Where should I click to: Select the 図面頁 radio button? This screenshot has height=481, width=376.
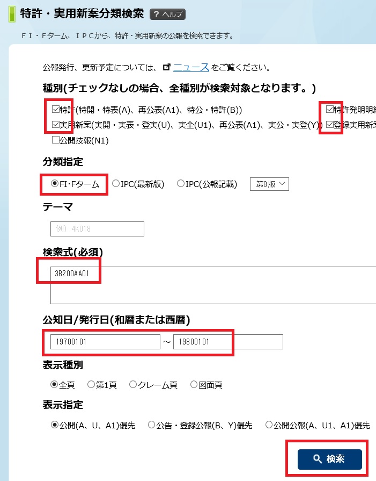[194, 384]
